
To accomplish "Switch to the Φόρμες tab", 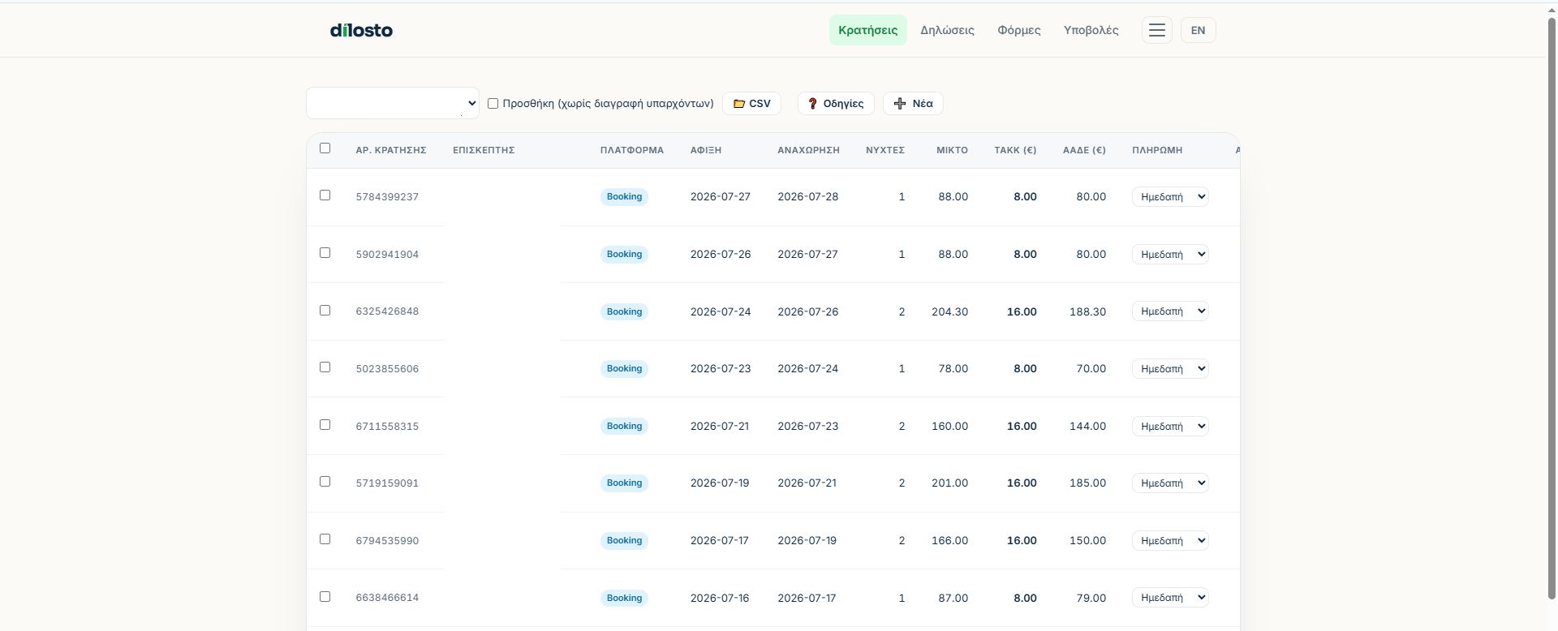I will (1018, 30).
